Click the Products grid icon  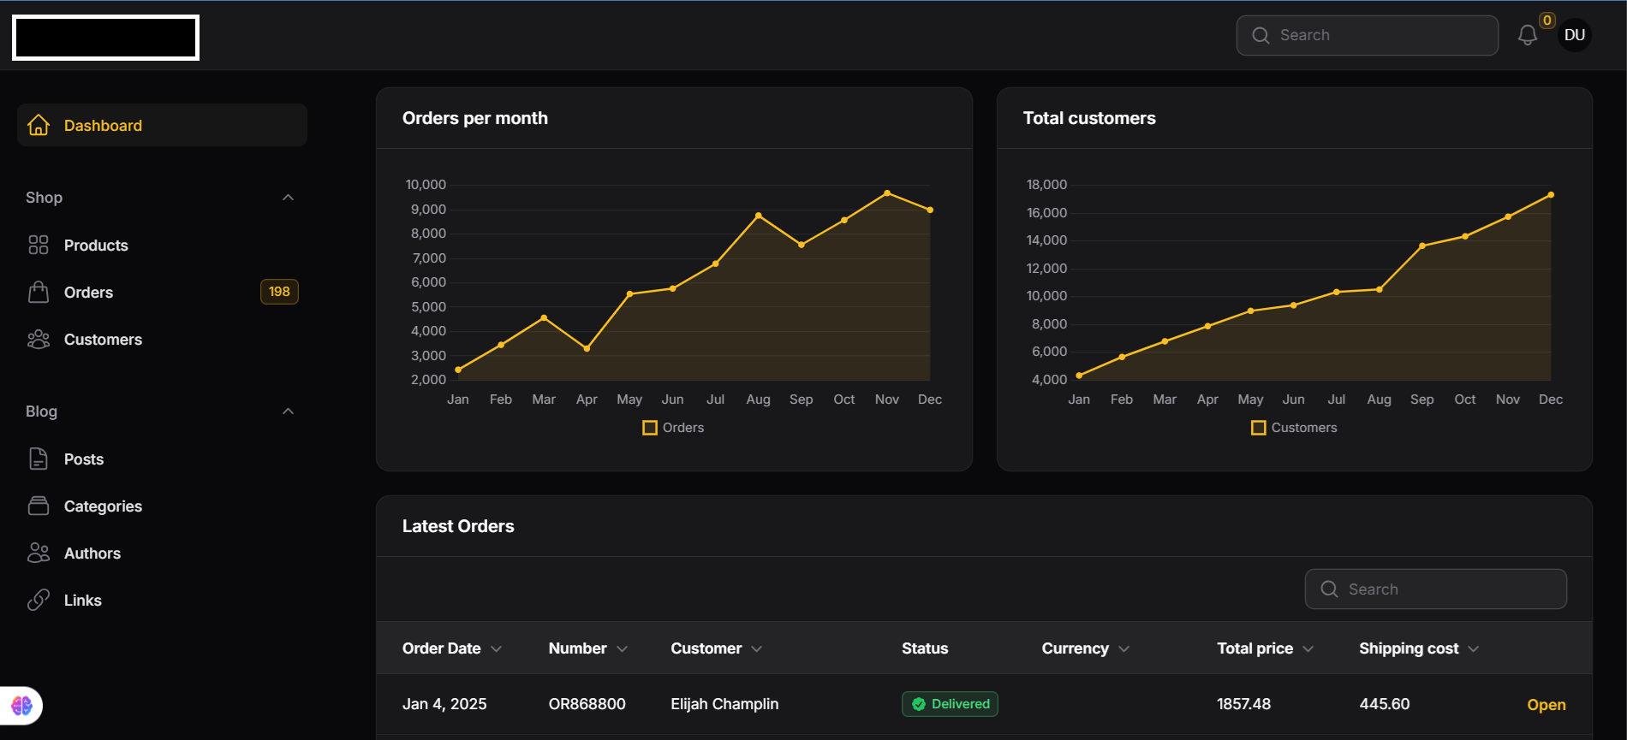tap(39, 246)
